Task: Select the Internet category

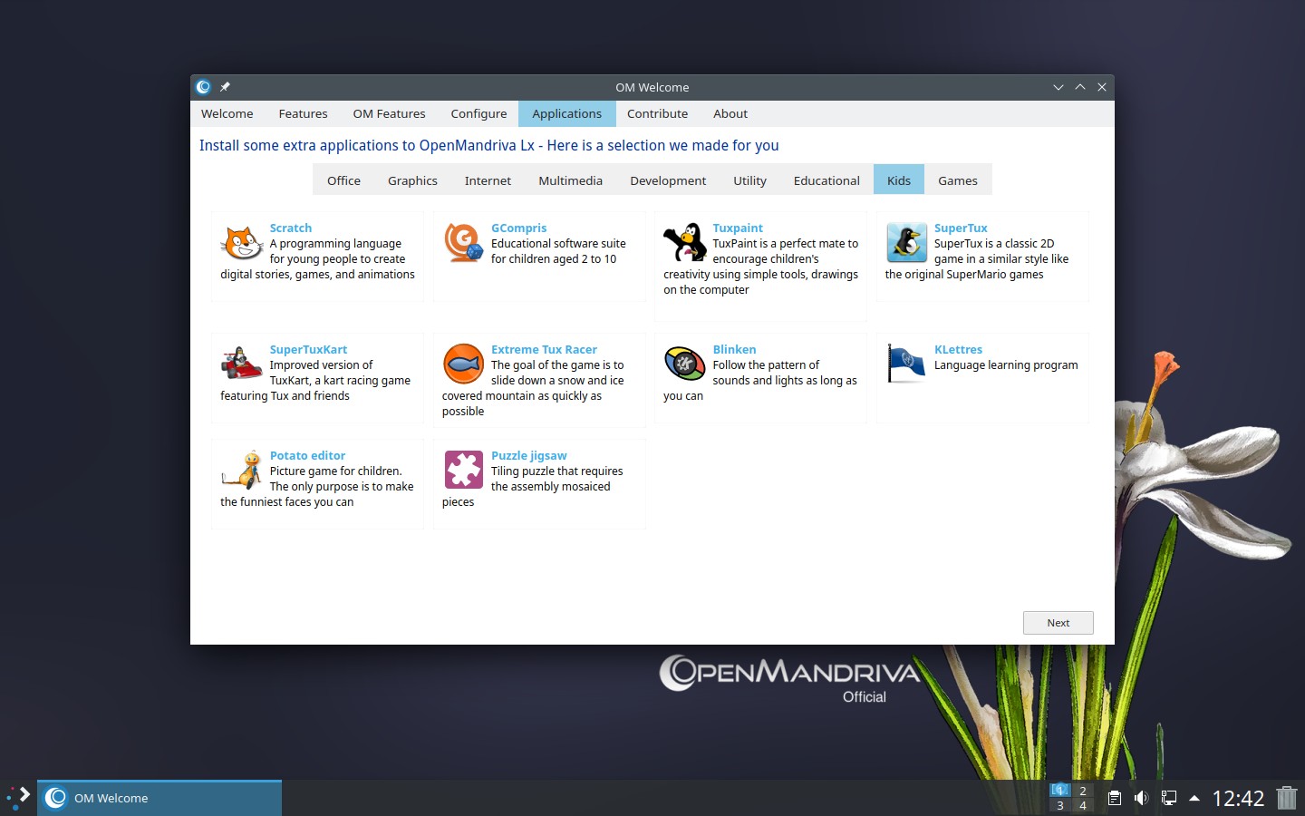Action: pyautogui.click(x=488, y=180)
